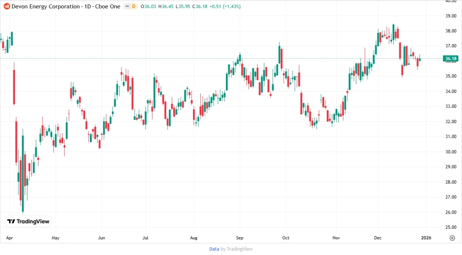Follow the blue Data link
This screenshot has width=462, height=255.
point(214,249)
